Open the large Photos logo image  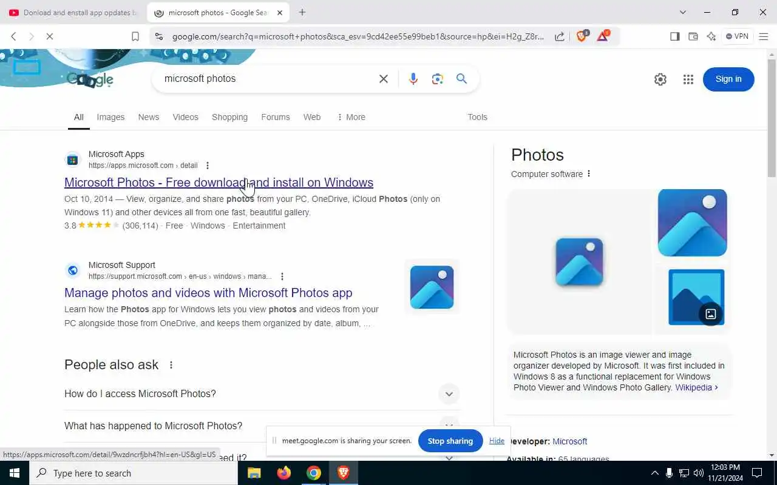click(579, 262)
